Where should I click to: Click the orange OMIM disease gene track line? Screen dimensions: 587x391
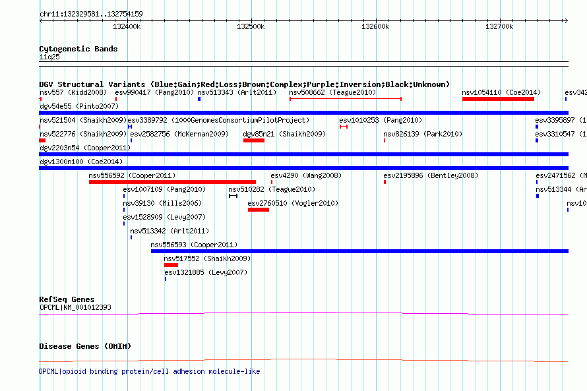[x=303, y=360]
